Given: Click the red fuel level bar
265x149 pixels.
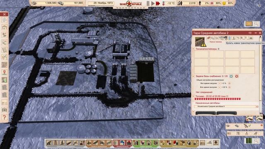Looking at the screenshot, I should tap(218, 99).
